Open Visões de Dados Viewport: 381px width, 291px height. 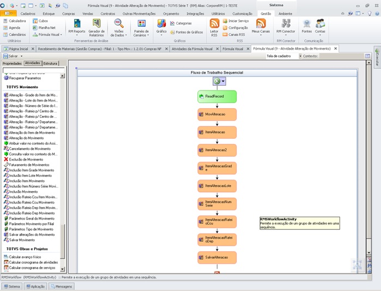tap(118, 26)
